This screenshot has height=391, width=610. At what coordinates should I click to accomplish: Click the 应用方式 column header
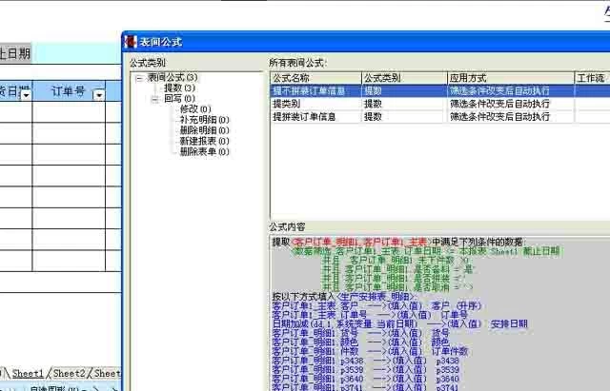[x=510, y=77]
